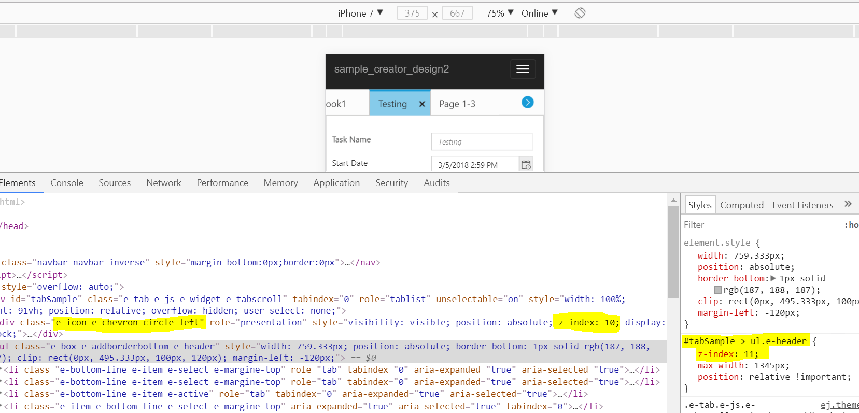This screenshot has height=413, width=859.
Task: Switch to the Elements panel tab
Action: [18, 183]
